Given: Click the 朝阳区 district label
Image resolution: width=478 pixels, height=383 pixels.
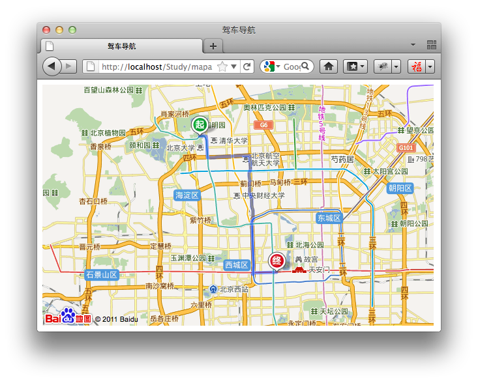Looking at the screenshot, I should coord(400,188).
